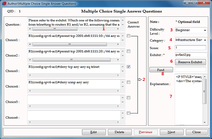The image size is (212, 139).
Task: Click the search box beside Find
Action: click(190, 69)
